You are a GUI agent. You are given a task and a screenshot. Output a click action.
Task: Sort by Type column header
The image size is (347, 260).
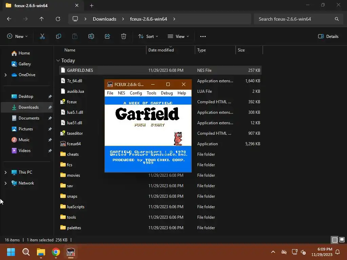[201, 50]
